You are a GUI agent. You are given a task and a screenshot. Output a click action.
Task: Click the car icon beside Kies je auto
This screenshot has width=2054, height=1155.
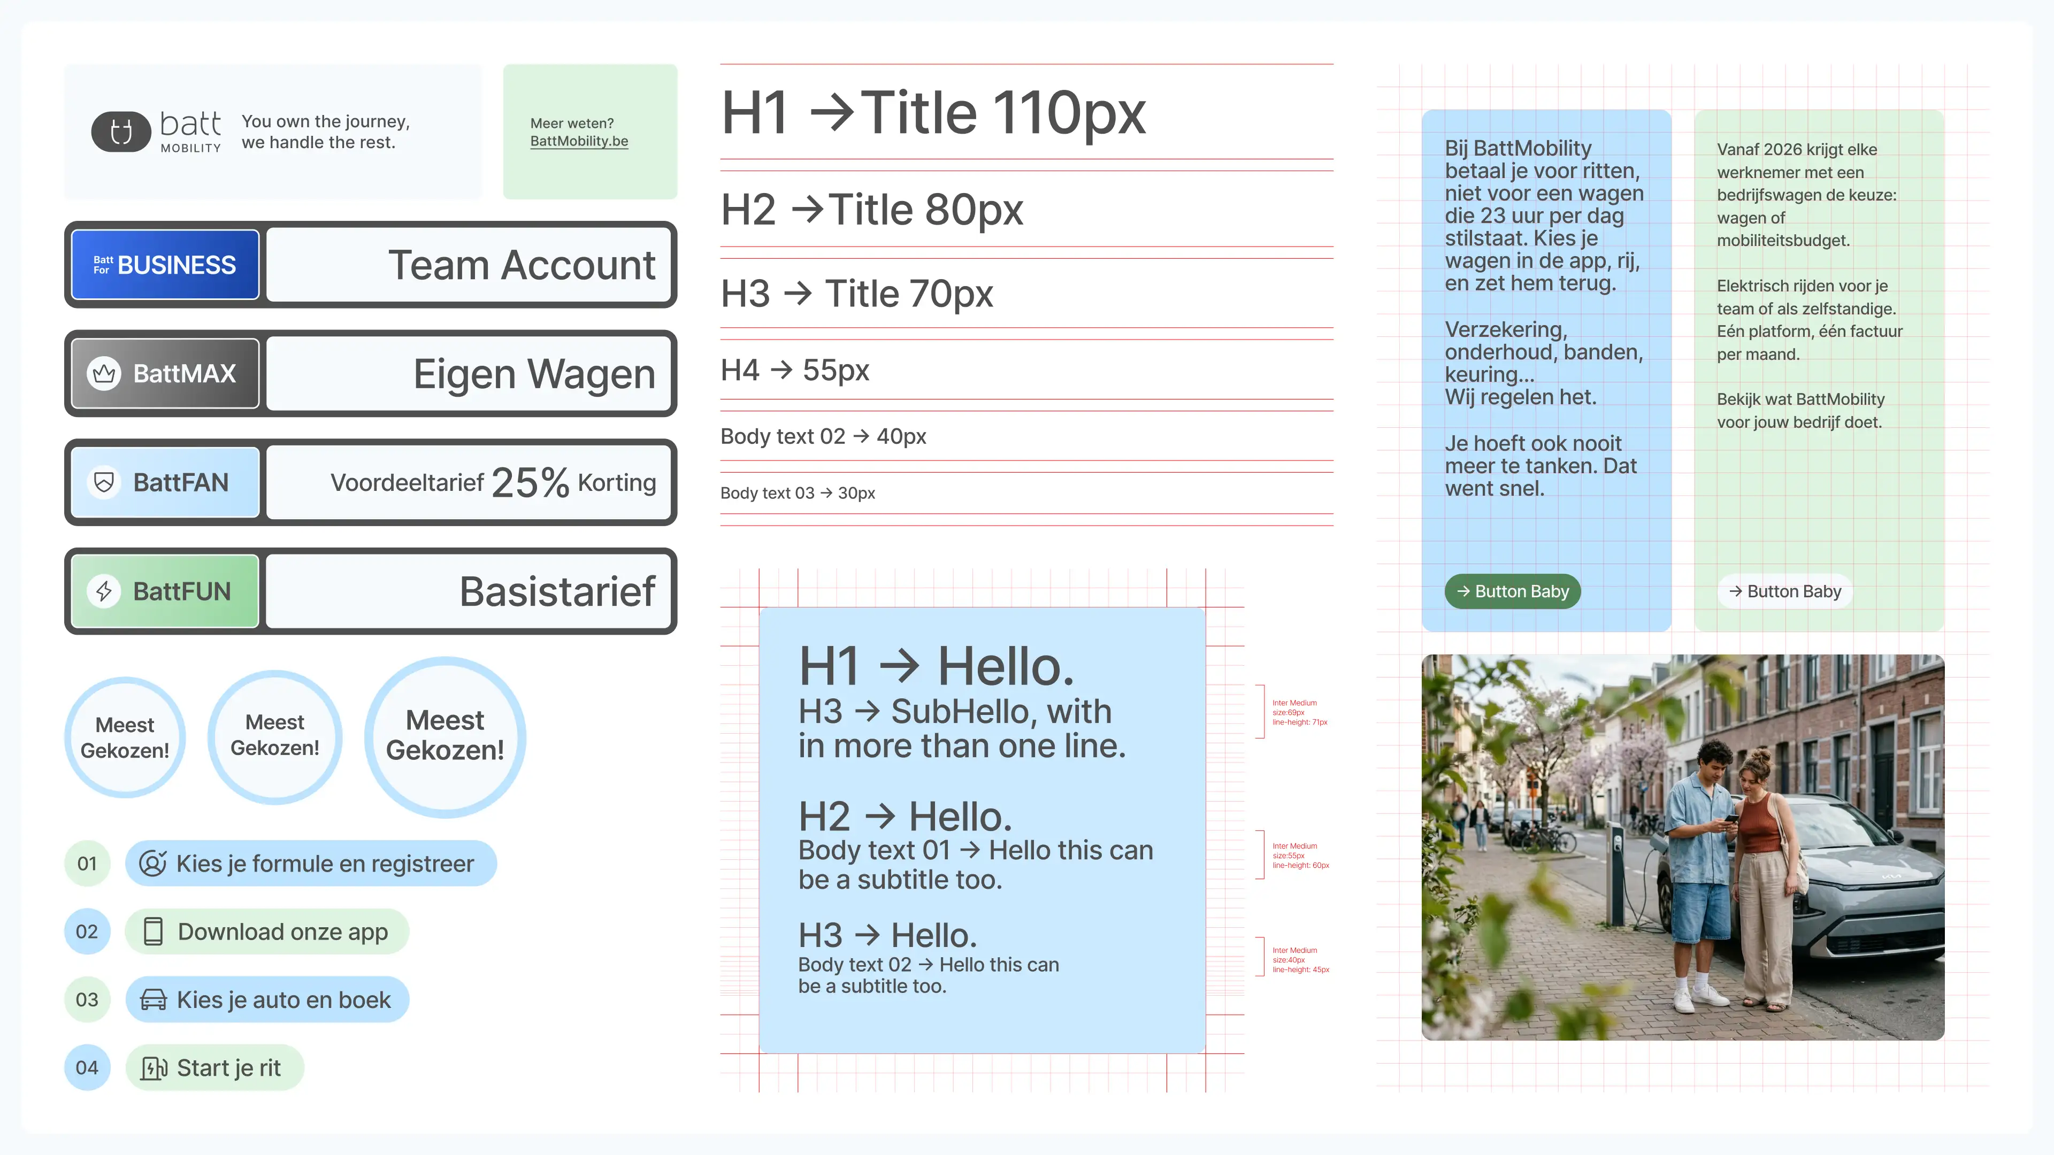pyautogui.click(x=153, y=999)
